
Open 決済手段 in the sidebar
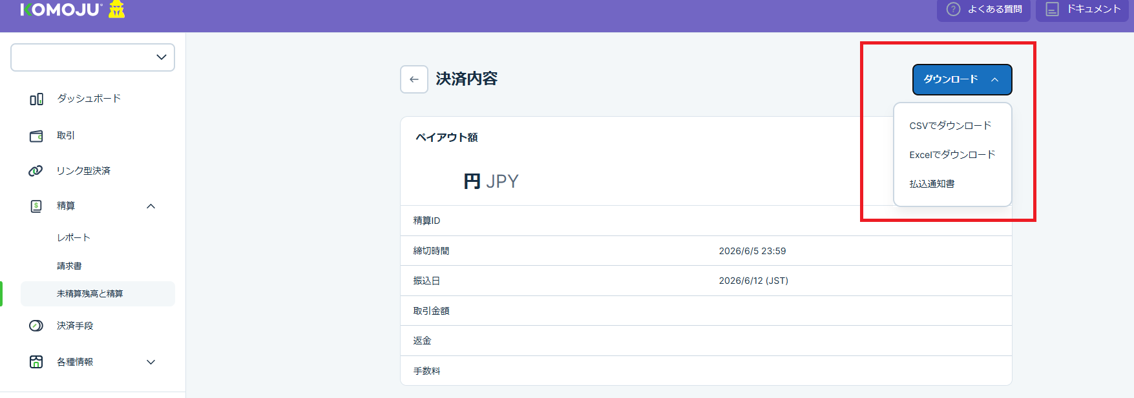[75, 326]
